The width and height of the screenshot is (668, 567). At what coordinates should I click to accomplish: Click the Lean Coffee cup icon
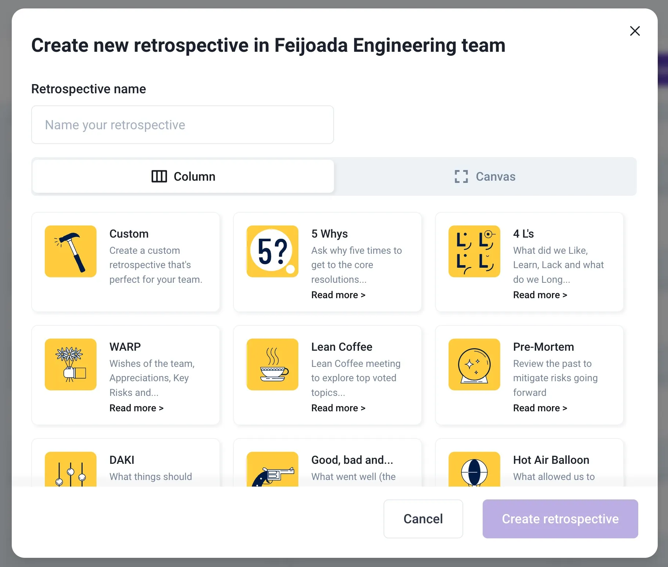pos(272,364)
